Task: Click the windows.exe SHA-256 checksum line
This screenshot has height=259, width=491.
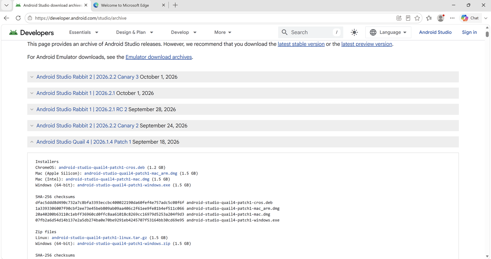Action: [x=157, y=220]
